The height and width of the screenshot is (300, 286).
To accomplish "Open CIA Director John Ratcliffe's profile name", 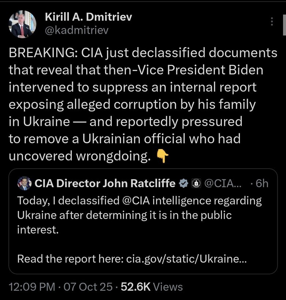I will [x=105, y=184].
